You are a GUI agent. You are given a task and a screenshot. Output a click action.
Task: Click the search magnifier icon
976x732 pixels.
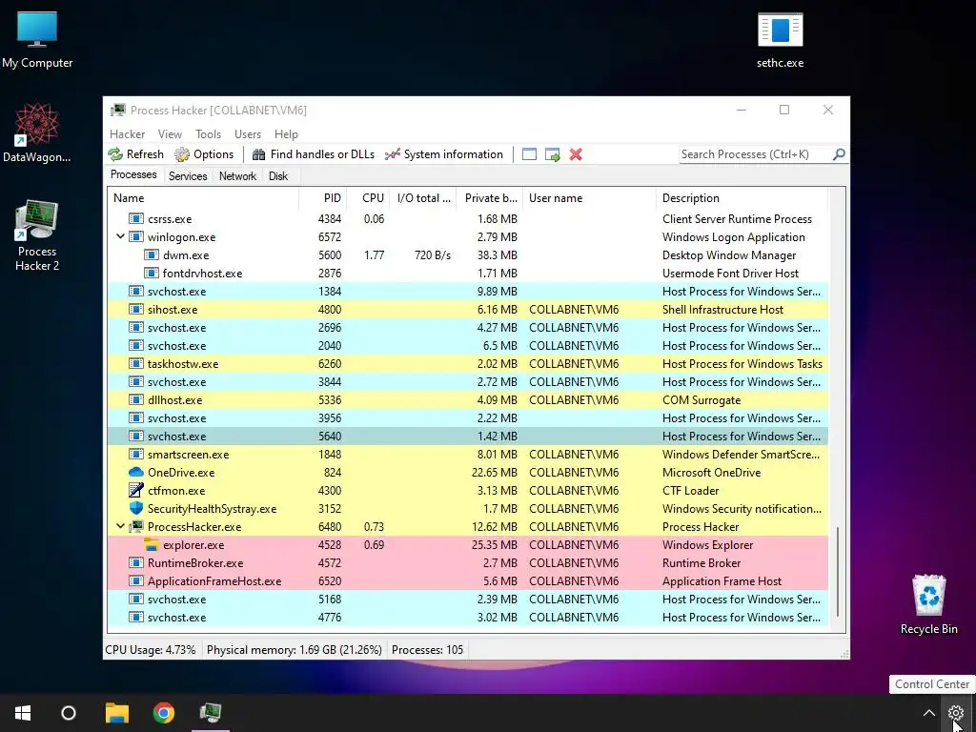tap(839, 153)
